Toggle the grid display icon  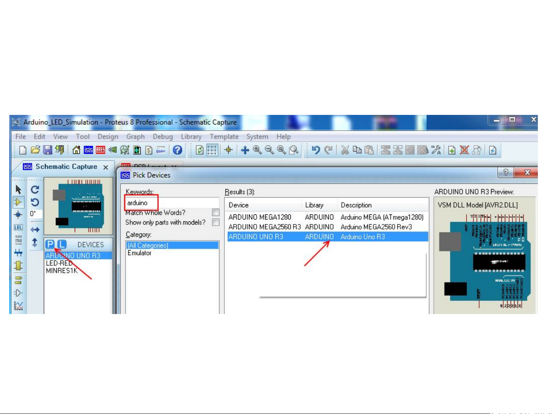[212, 150]
